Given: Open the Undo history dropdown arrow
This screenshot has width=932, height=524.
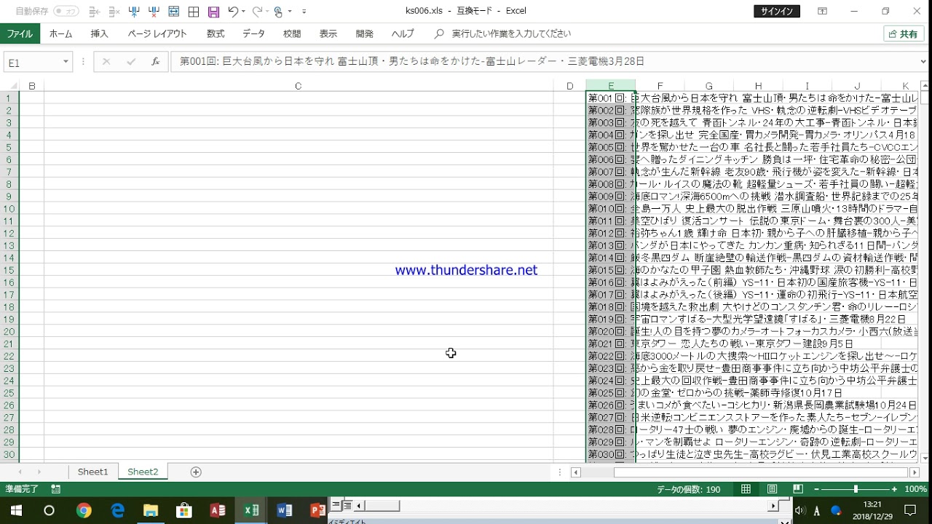Looking at the screenshot, I should tap(243, 12).
